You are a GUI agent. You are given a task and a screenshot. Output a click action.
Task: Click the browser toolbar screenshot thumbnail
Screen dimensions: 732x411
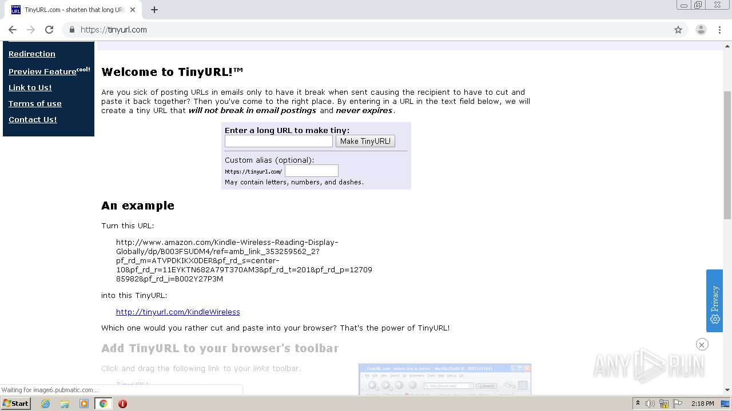click(445, 379)
